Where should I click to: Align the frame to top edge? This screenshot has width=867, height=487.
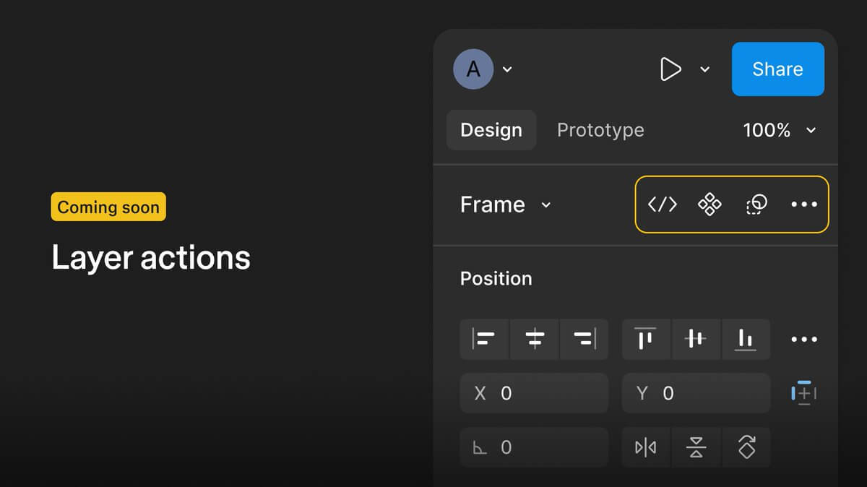click(646, 339)
